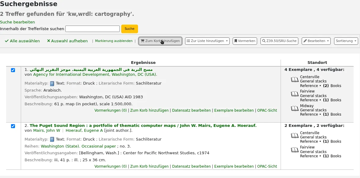This screenshot has height=178, width=360.
Task: Click the yellow Suche button
Action: click(x=129, y=29)
